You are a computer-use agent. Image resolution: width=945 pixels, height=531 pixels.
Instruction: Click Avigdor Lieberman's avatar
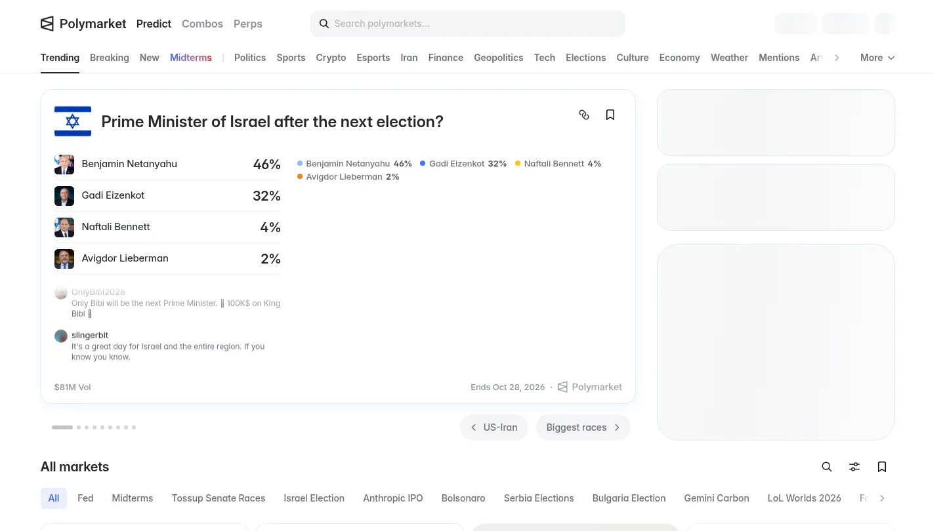[x=64, y=259]
